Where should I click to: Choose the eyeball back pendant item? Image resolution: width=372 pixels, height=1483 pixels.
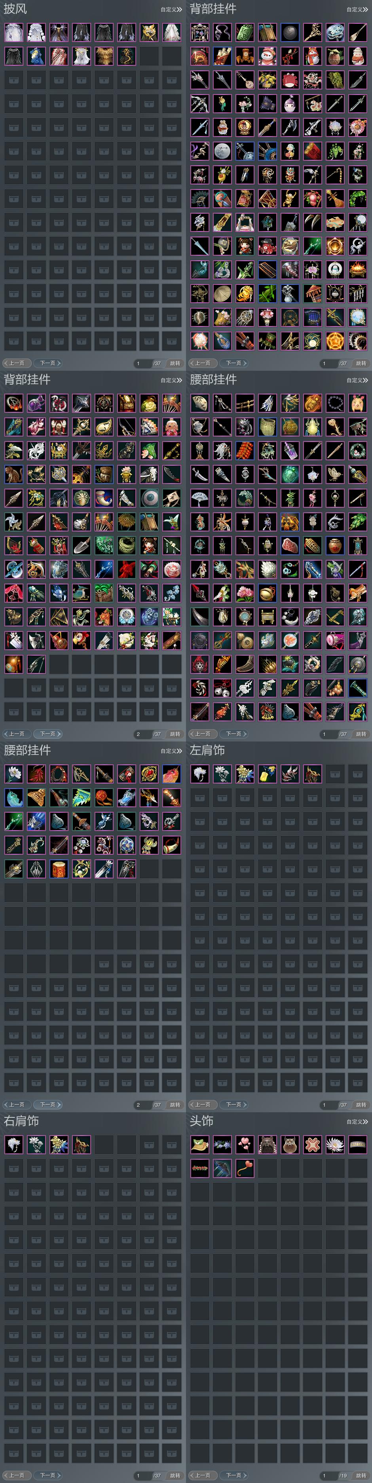(149, 497)
